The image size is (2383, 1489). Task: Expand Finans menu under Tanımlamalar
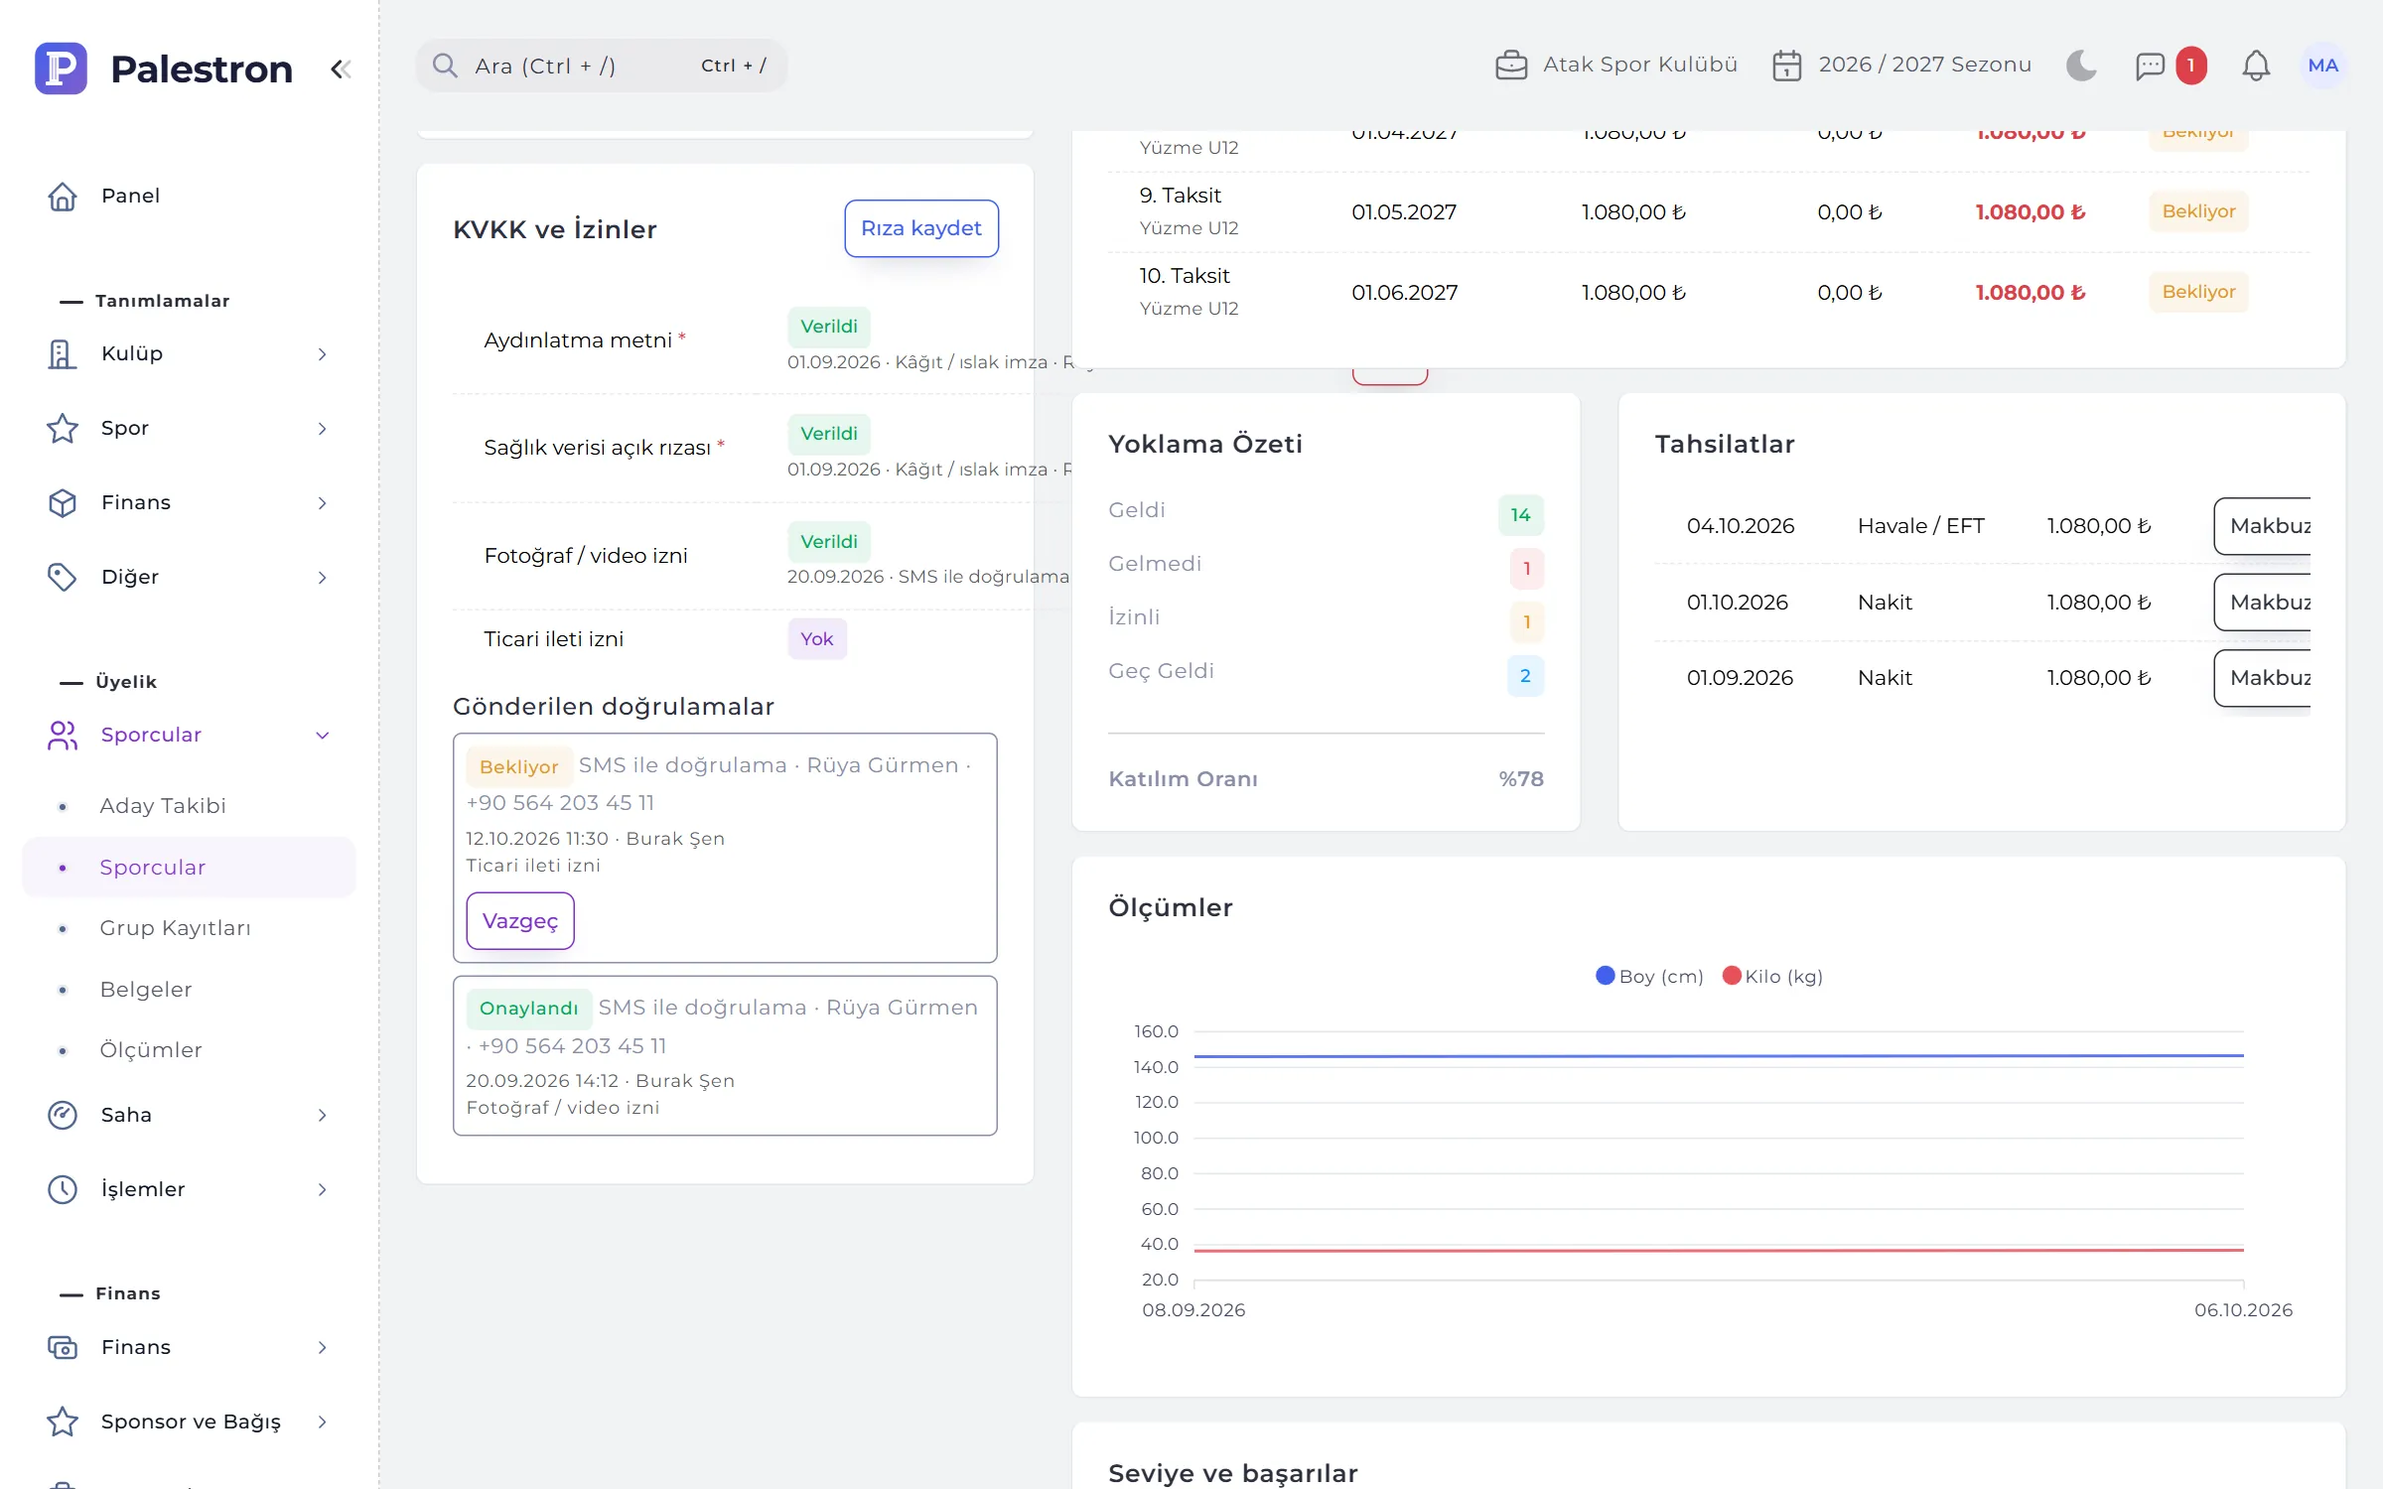pyautogui.click(x=189, y=502)
